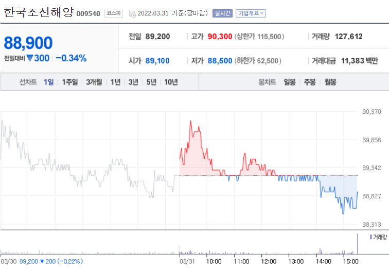Click the 13:00 time axis marker
The image size is (389, 271).
coord(296,261)
